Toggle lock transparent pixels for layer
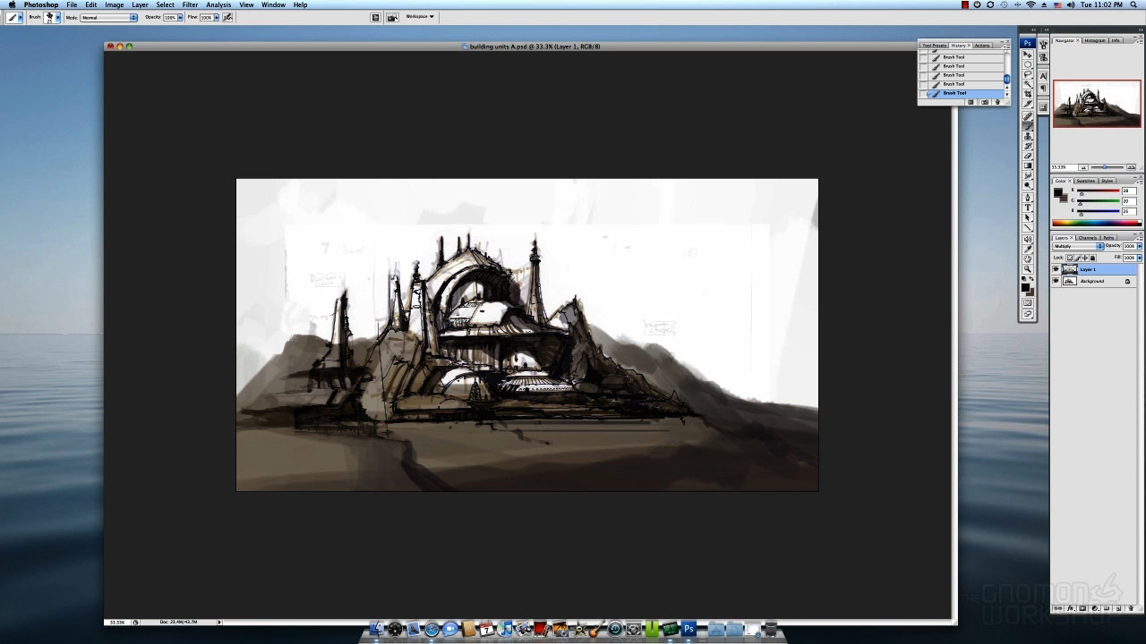Screen dimensions: 1146x644 point(1070,258)
